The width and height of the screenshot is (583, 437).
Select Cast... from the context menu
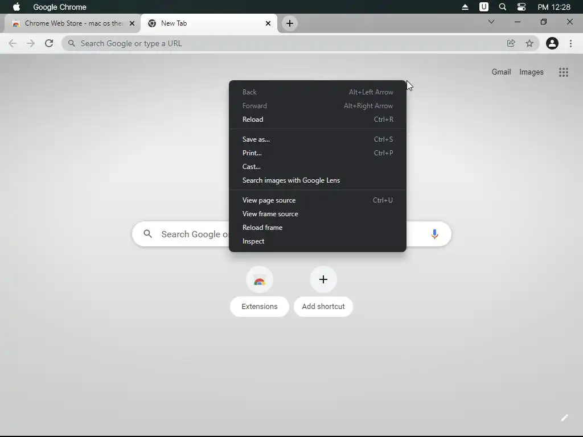point(318,167)
